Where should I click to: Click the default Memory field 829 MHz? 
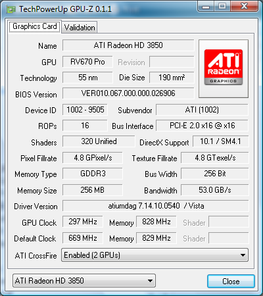point(156,238)
